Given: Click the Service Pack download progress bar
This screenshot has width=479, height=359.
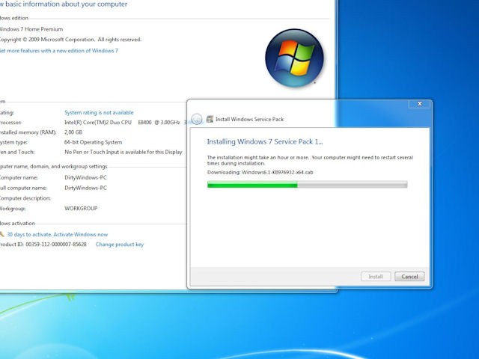Looking at the screenshot, I should pos(308,185).
